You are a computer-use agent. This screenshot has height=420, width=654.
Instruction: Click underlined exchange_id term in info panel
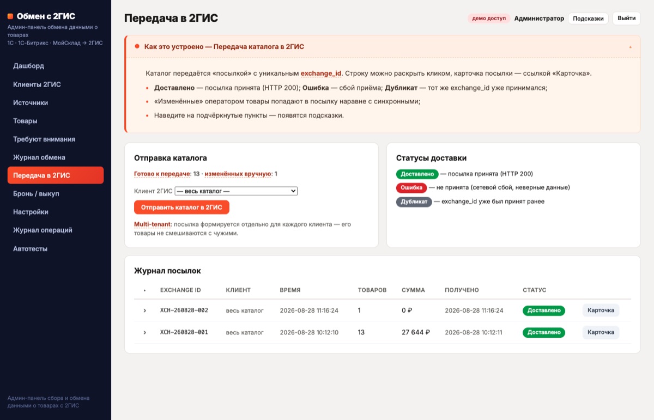point(321,74)
